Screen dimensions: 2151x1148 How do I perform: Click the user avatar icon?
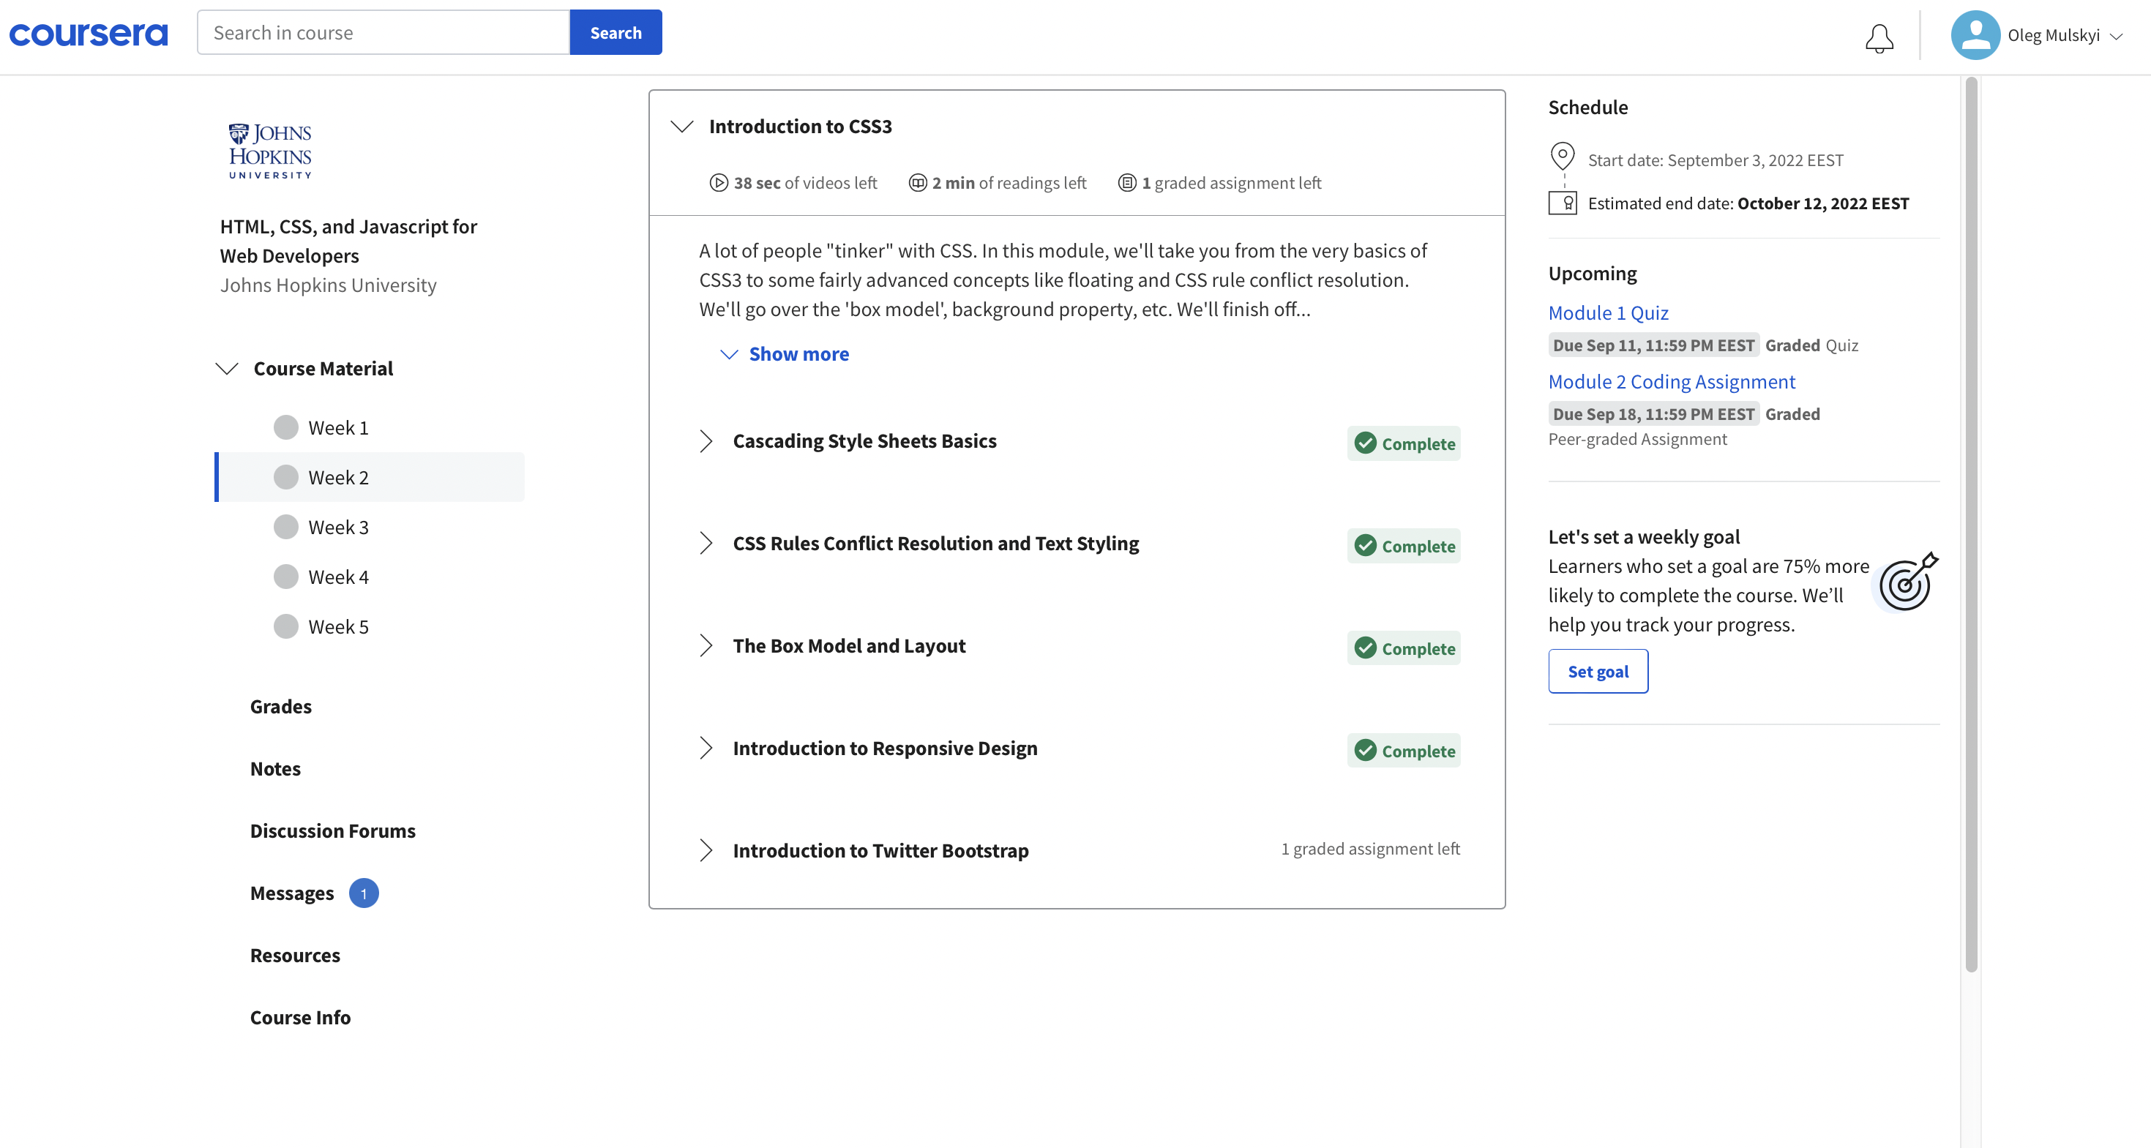[1975, 34]
